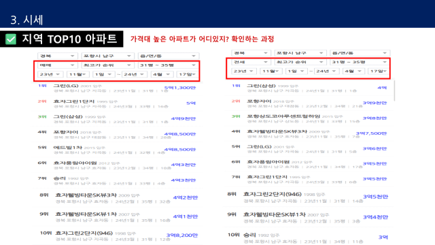Open the 경북 dropdown in the 매매 panel
Screen dimensions: 435x245
57,56
